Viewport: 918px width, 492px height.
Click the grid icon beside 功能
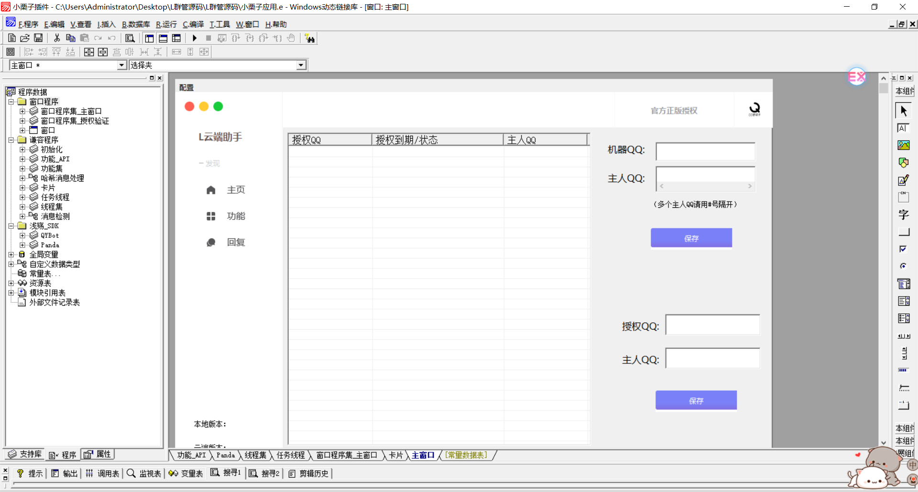(x=211, y=216)
